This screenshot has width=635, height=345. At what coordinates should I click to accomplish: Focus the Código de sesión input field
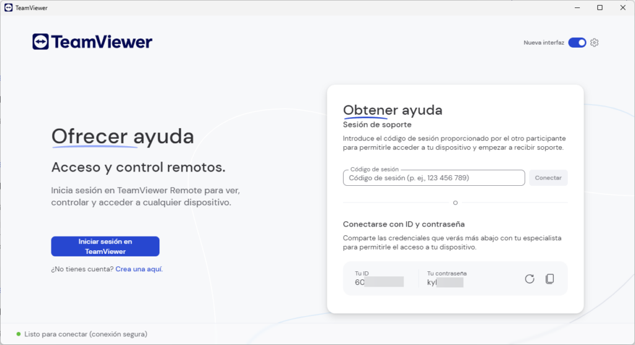point(433,178)
